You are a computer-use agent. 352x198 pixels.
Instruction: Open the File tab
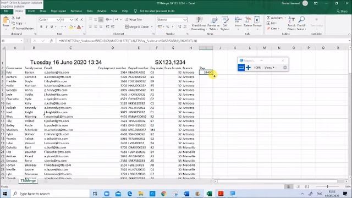[x=6, y=11]
